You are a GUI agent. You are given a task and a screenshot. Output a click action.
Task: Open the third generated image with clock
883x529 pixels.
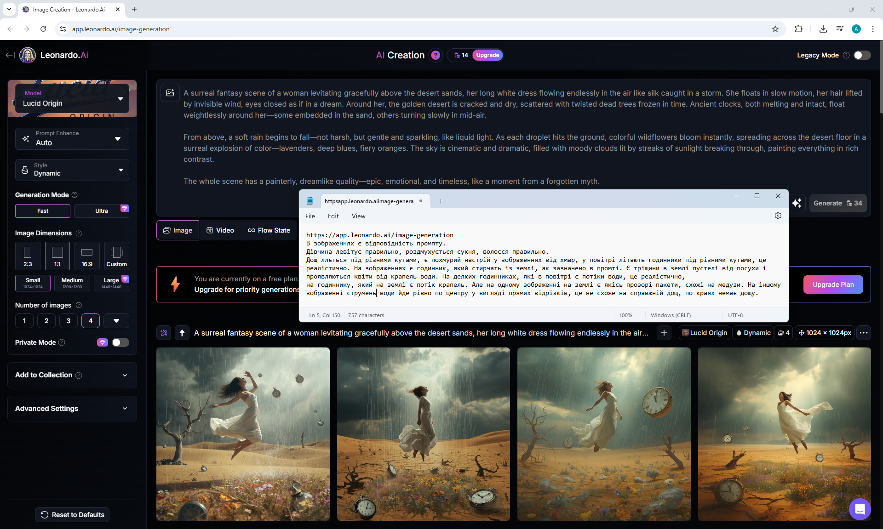[x=603, y=434]
